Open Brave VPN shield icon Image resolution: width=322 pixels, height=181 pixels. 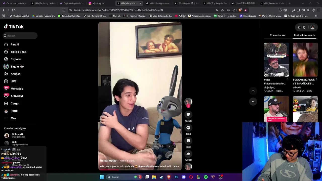click(313, 10)
